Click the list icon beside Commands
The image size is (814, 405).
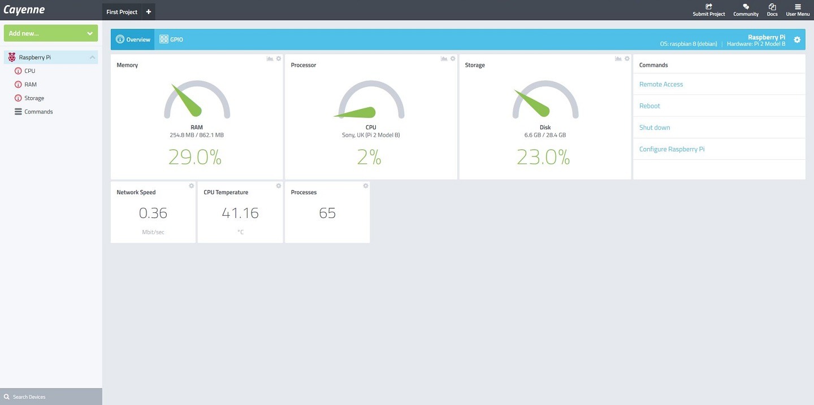(18, 112)
